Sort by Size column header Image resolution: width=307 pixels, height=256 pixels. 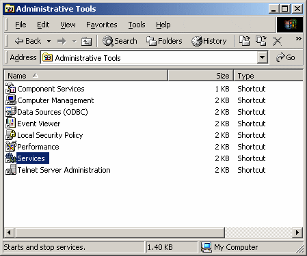201,76
